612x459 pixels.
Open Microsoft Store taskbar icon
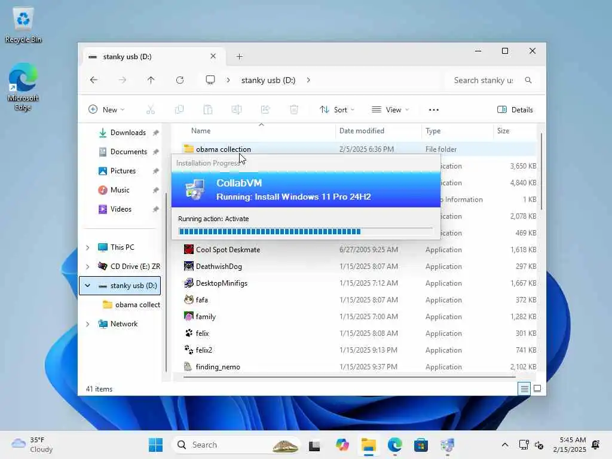tap(421, 445)
